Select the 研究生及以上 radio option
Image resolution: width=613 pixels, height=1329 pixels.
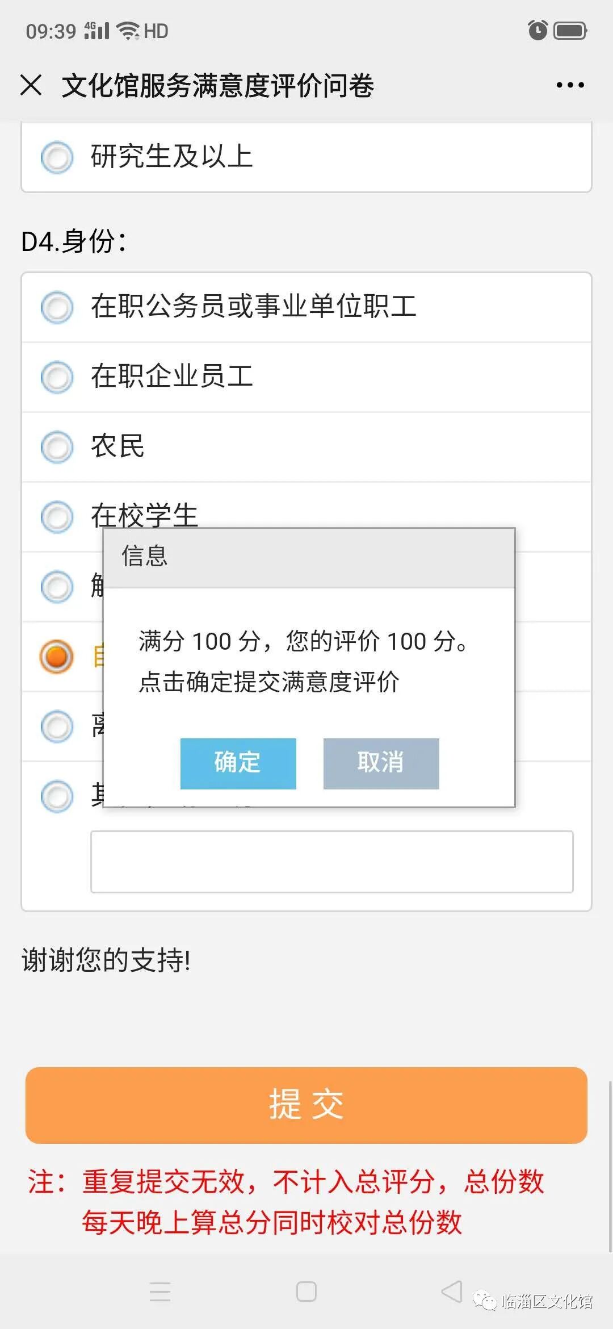point(57,157)
